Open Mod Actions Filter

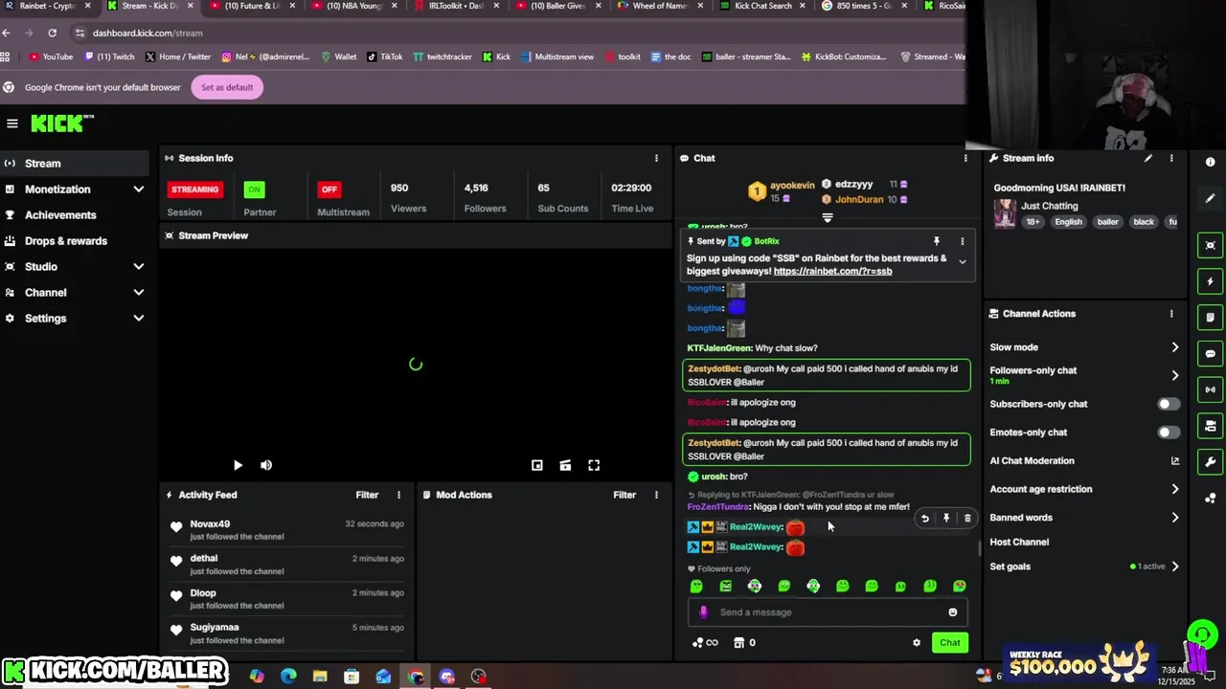coord(624,495)
